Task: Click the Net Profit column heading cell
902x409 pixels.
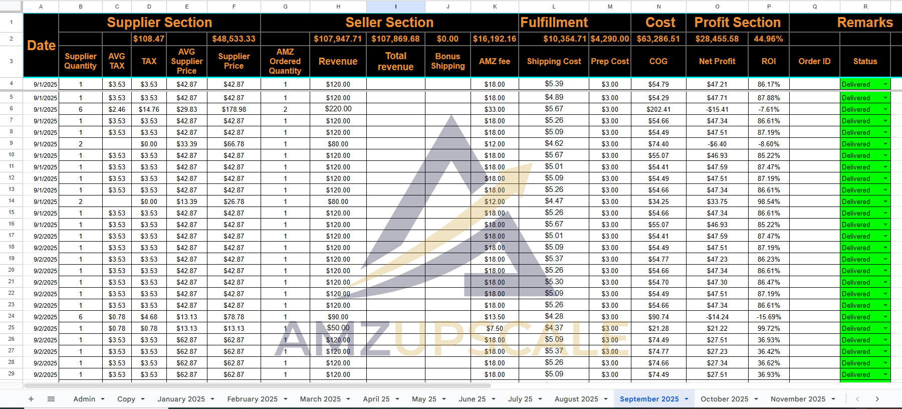Action: click(x=717, y=61)
